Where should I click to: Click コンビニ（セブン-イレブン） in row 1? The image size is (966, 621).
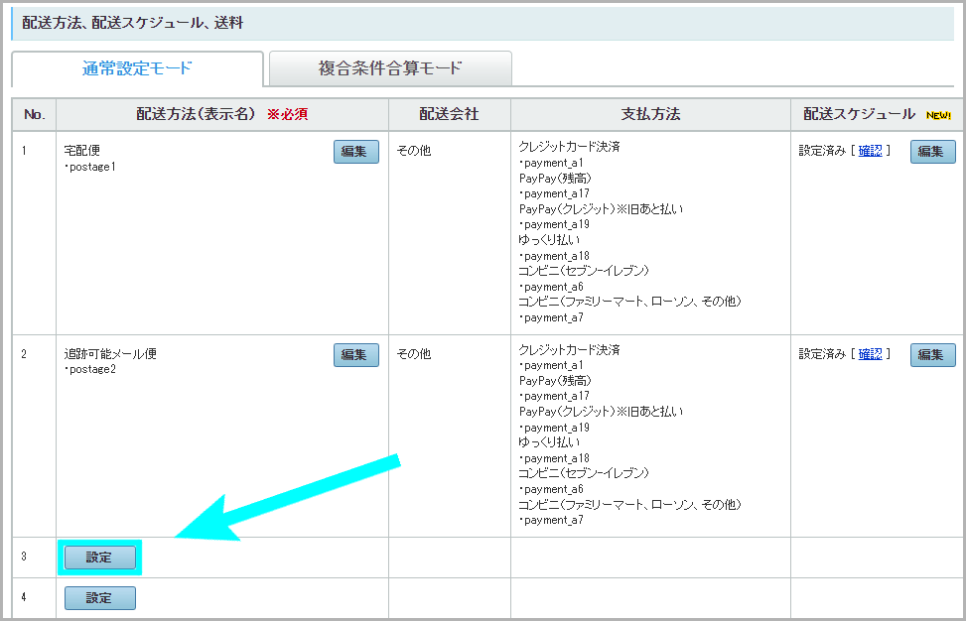[x=584, y=271]
